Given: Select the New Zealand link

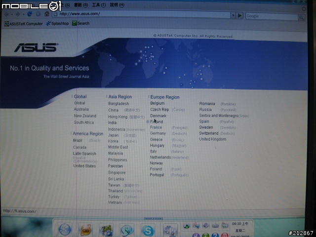Looking at the screenshot, I should 85,116.
